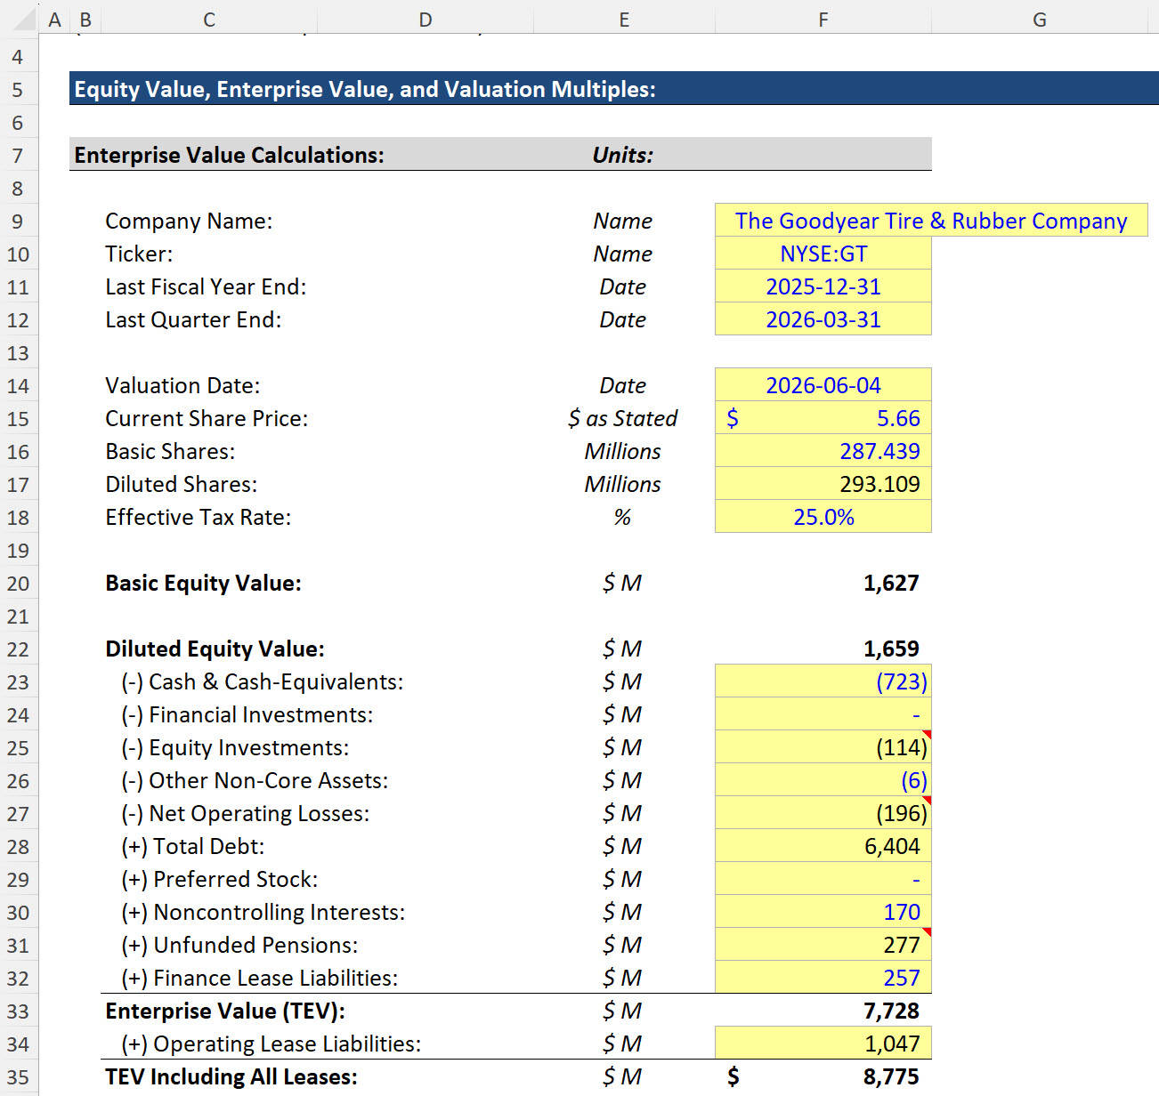Click operating lease liabilities value 1,047
This screenshot has height=1096, width=1159.
pyautogui.click(x=823, y=1044)
